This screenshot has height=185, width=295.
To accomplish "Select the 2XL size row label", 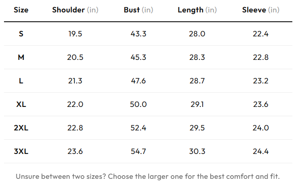I will click(21, 128).
